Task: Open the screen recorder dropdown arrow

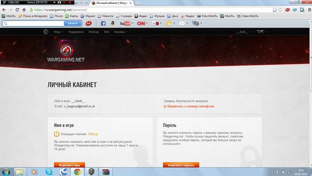Action: (54, 2)
